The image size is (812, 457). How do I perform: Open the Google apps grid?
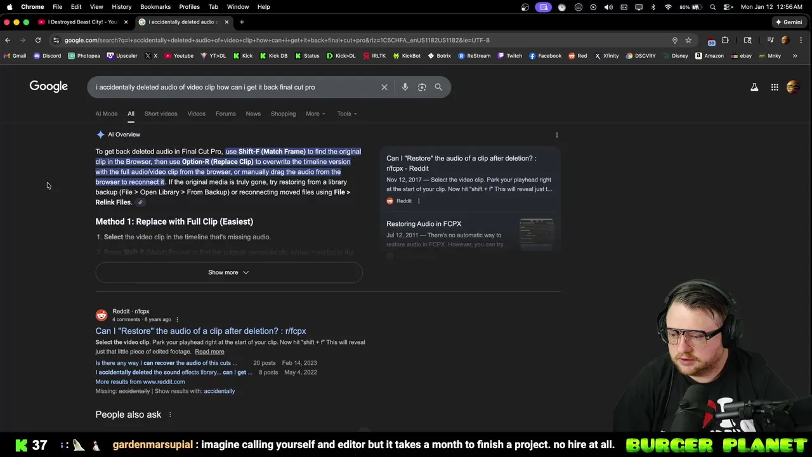click(775, 87)
